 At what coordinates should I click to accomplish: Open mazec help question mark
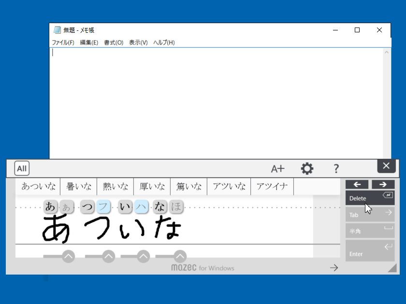(336, 168)
